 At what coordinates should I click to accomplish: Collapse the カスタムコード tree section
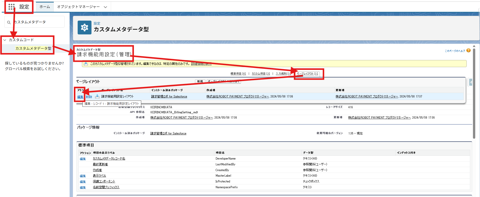click(5, 40)
